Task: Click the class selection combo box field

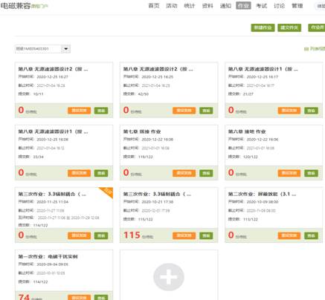Action: 42,49
